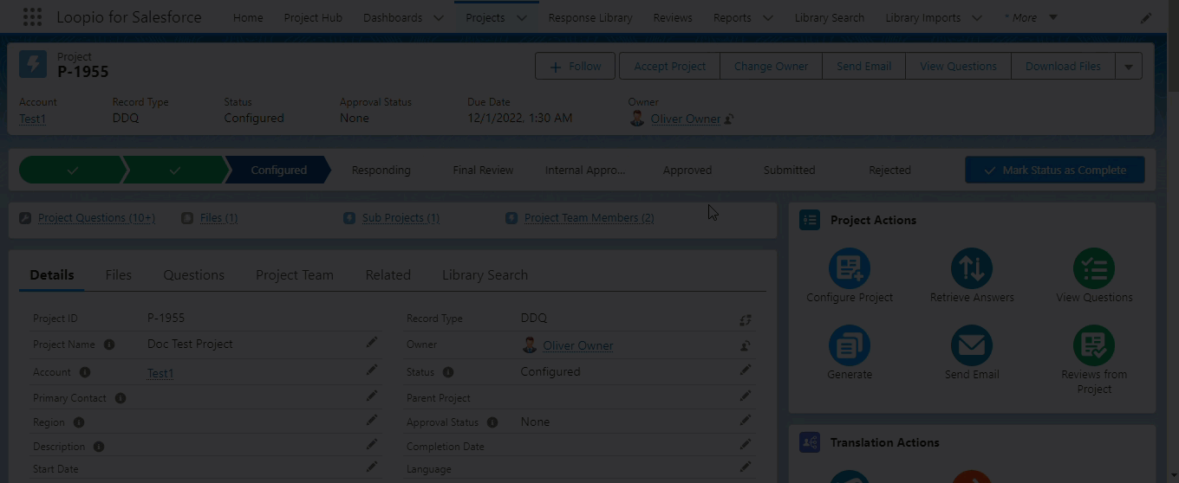Expand the Reports nav dropdown arrow

768,17
